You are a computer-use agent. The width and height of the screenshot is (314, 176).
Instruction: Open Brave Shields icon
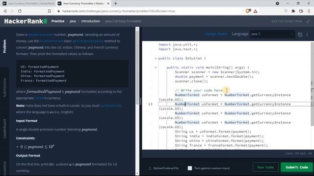point(248,11)
